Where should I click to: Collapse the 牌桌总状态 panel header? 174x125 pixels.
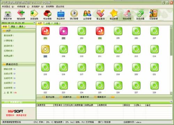click(18, 64)
